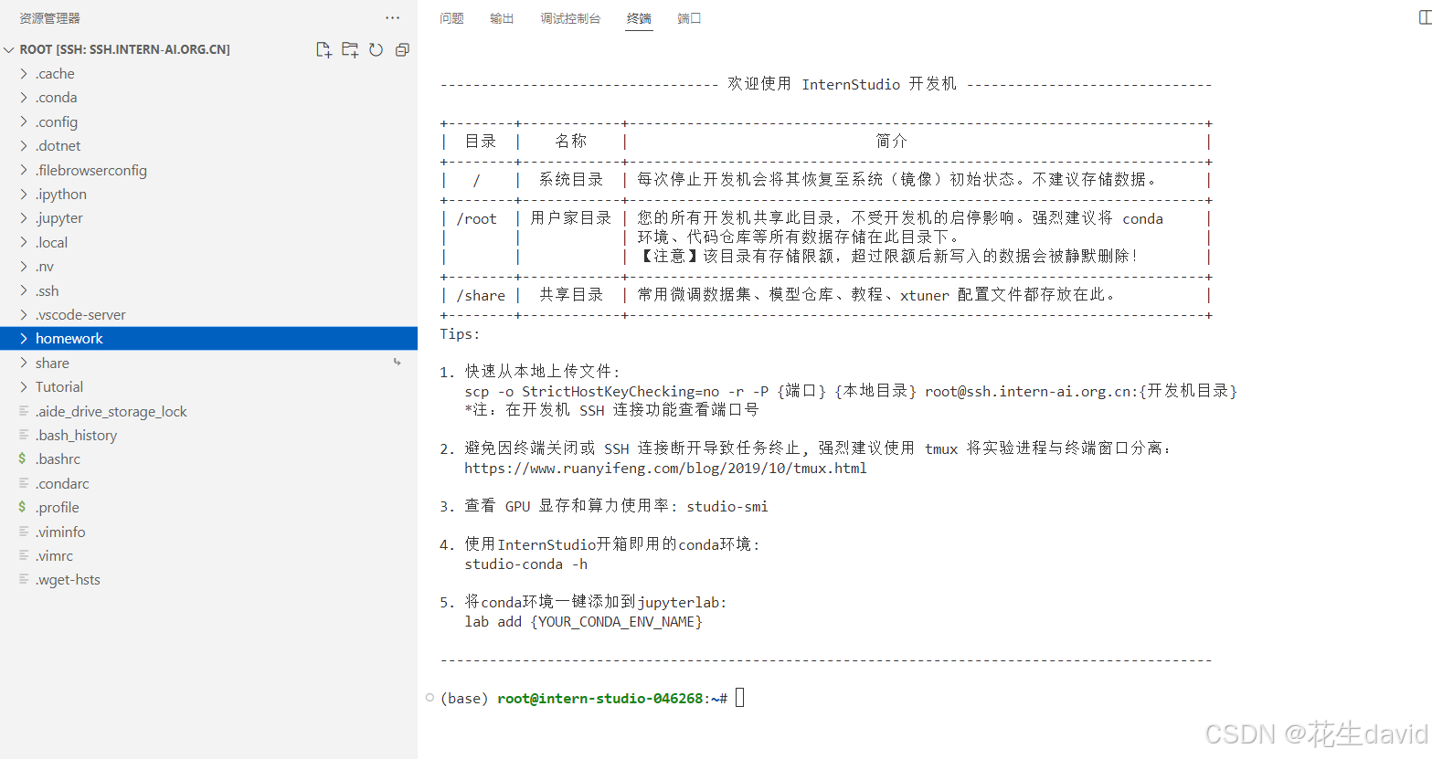The image size is (1432, 759).
Task: Click the New Folder icon in explorer header
Action: coord(350,49)
